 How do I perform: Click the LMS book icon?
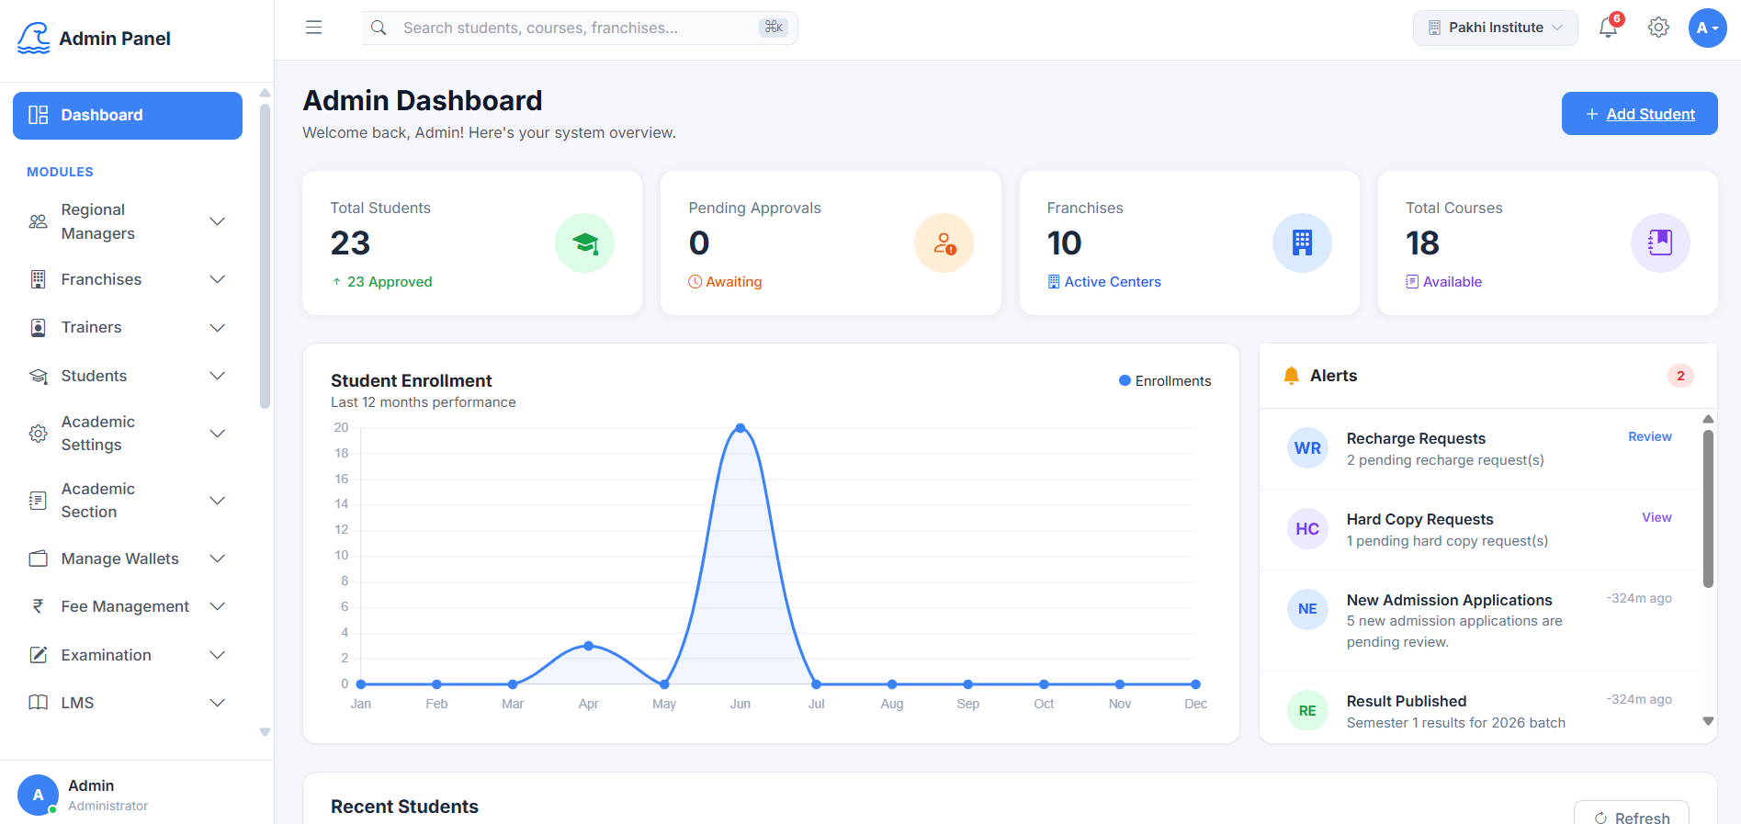coord(38,703)
